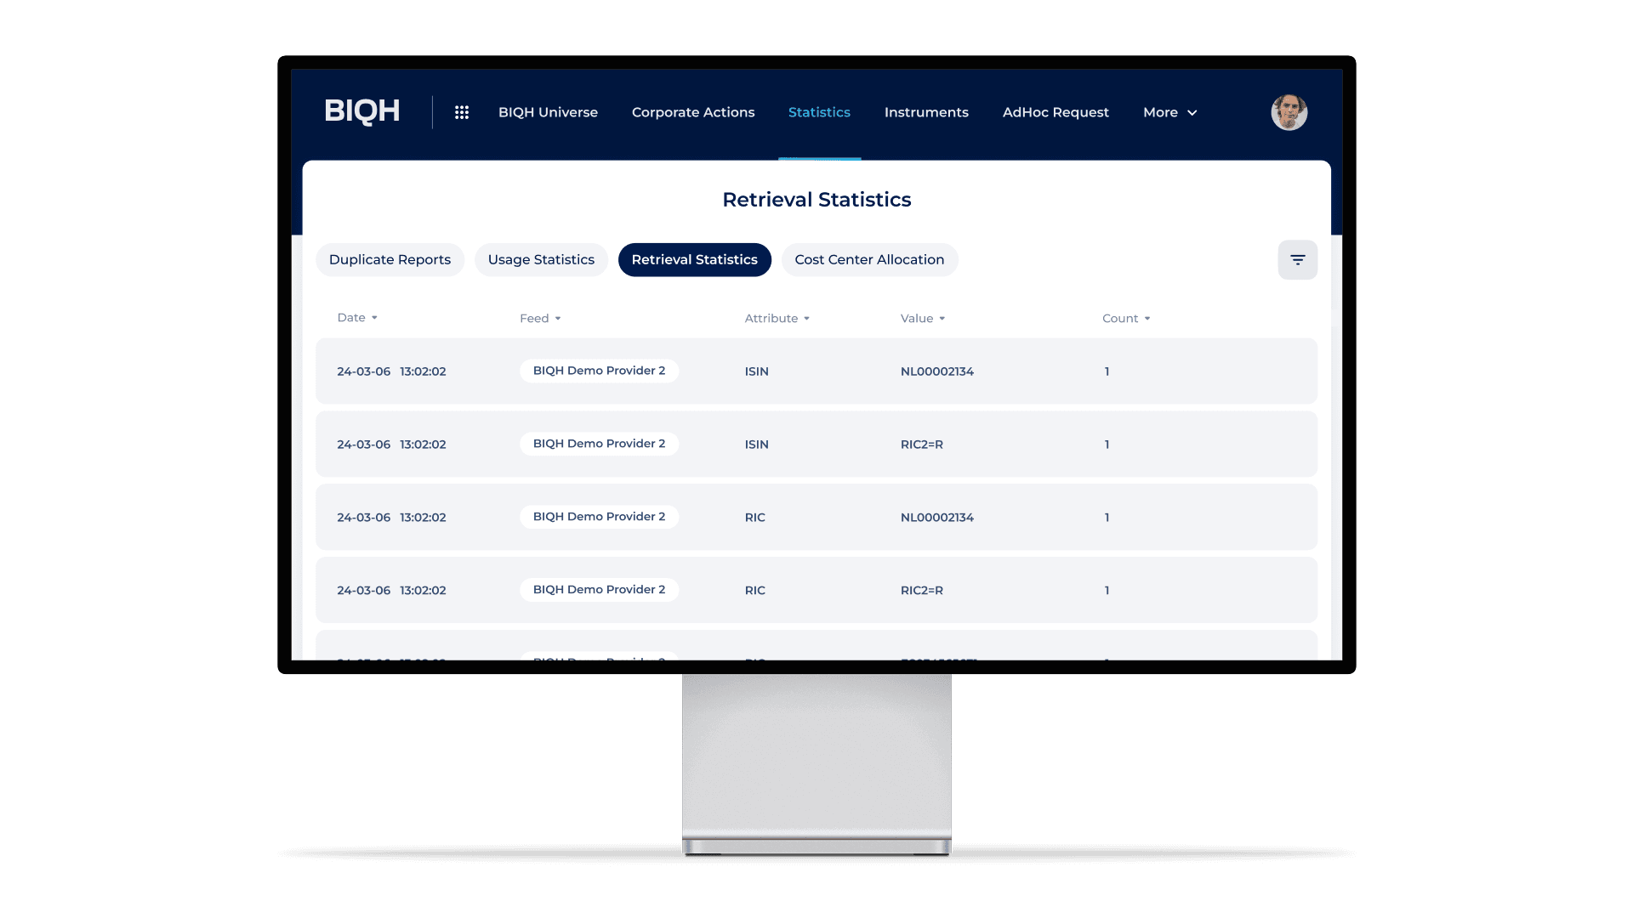
Task: Open Corporate Actions page
Action: (x=693, y=112)
